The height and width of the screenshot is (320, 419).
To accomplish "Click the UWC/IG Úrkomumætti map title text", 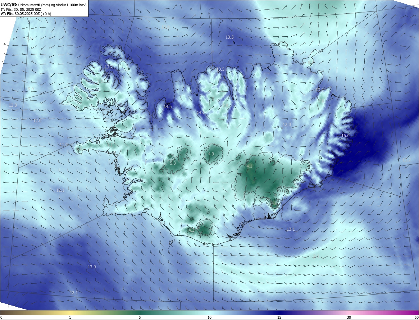I will click(x=44, y=5).
